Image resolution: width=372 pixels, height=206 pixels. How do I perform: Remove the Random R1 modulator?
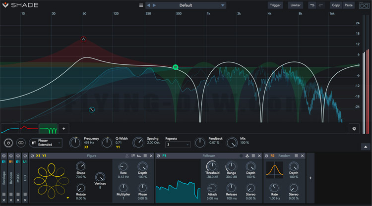pos(11,201)
